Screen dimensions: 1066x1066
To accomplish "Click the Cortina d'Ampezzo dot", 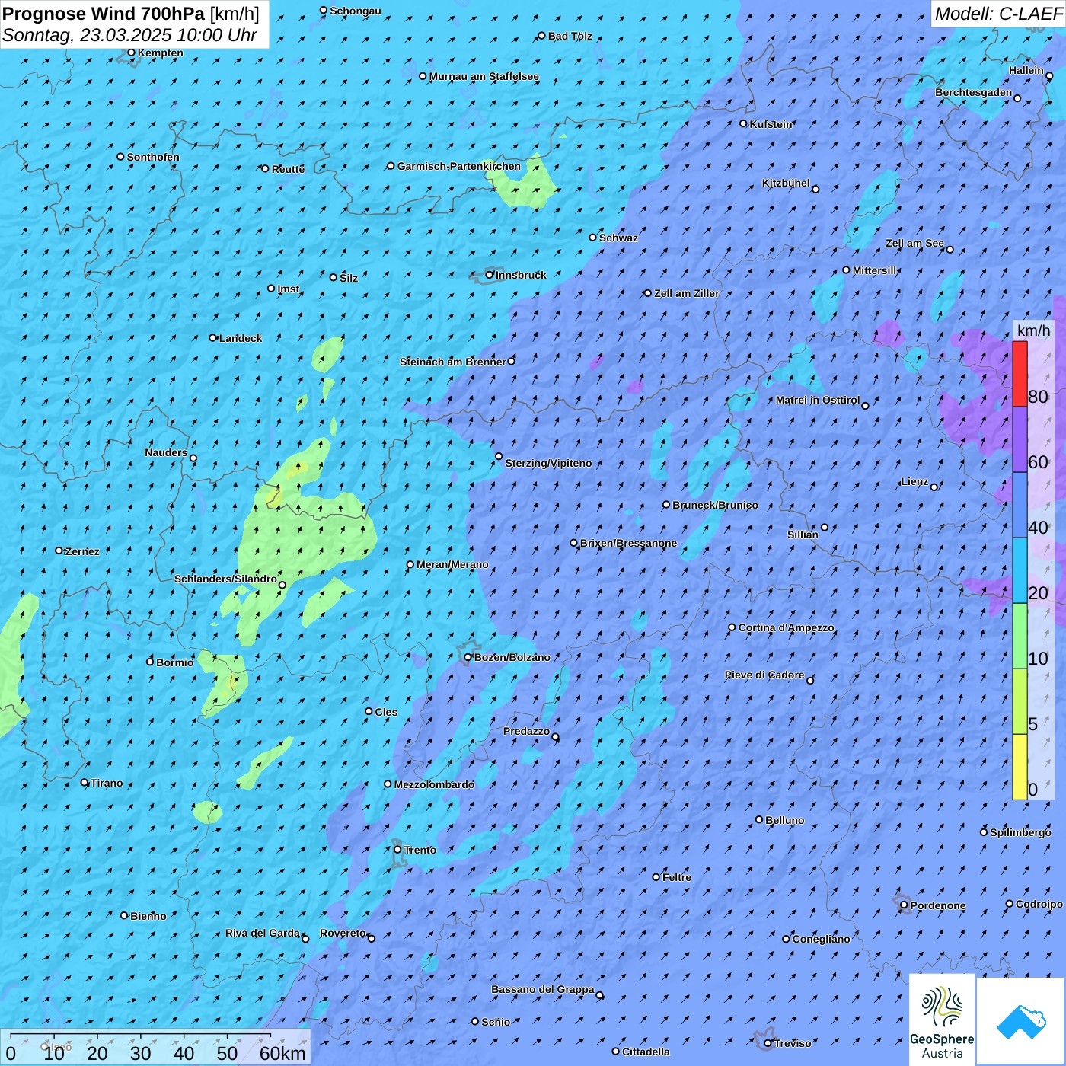I will [732, 627].
